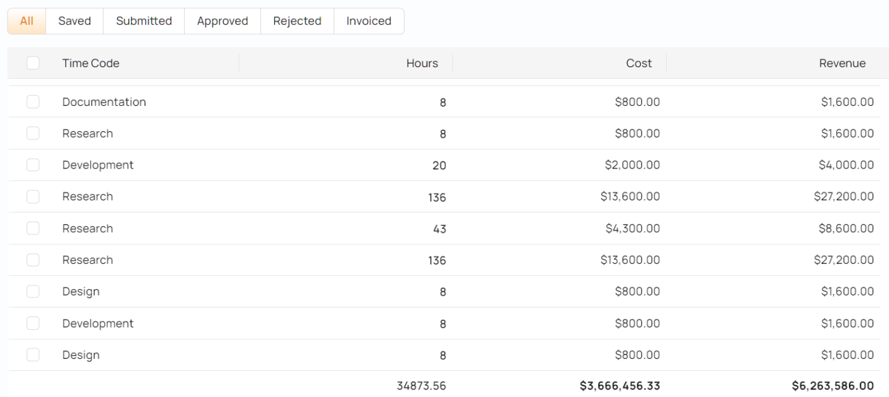Image resolution: width=889 pixels, height=397 pixels.
Task: Sort by the Time Code column header
Action: tap(91, 63)
